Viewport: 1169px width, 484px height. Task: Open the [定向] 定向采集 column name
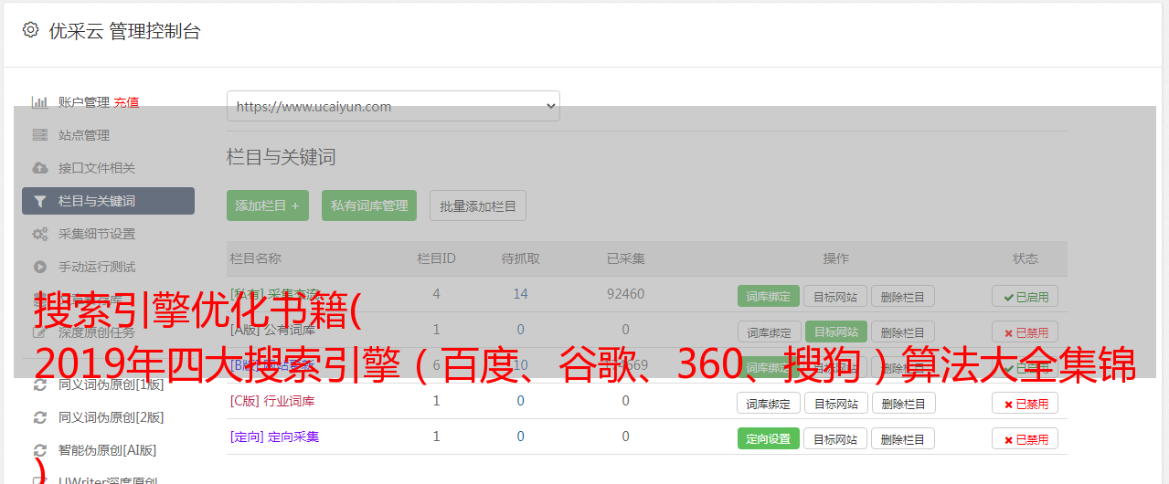click(x=274, y=437)
